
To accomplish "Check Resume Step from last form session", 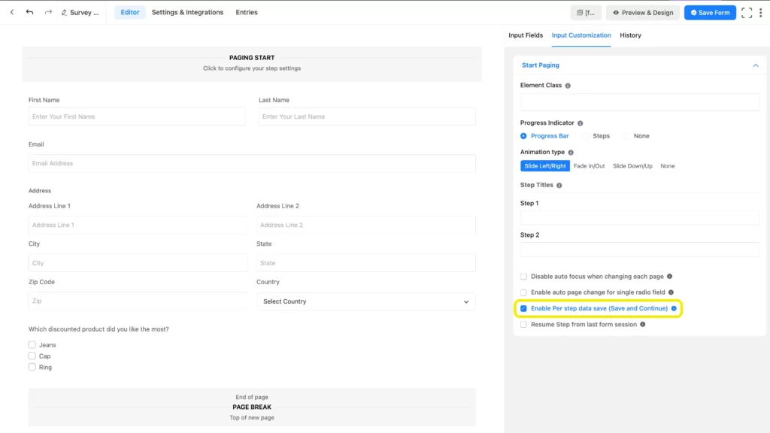I will 523,325.
